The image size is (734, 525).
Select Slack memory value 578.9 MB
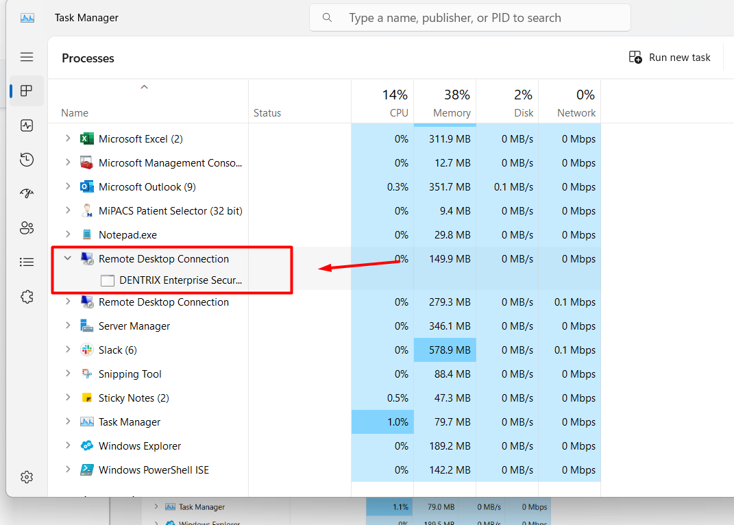click(x=445, y=350)
